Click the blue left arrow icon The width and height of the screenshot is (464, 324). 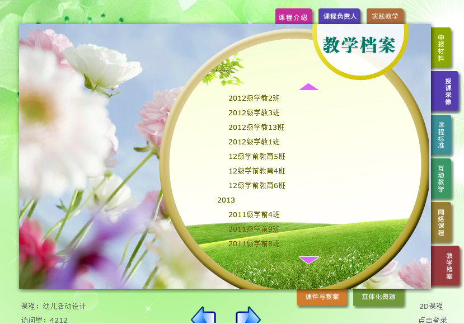click(204, 316)
